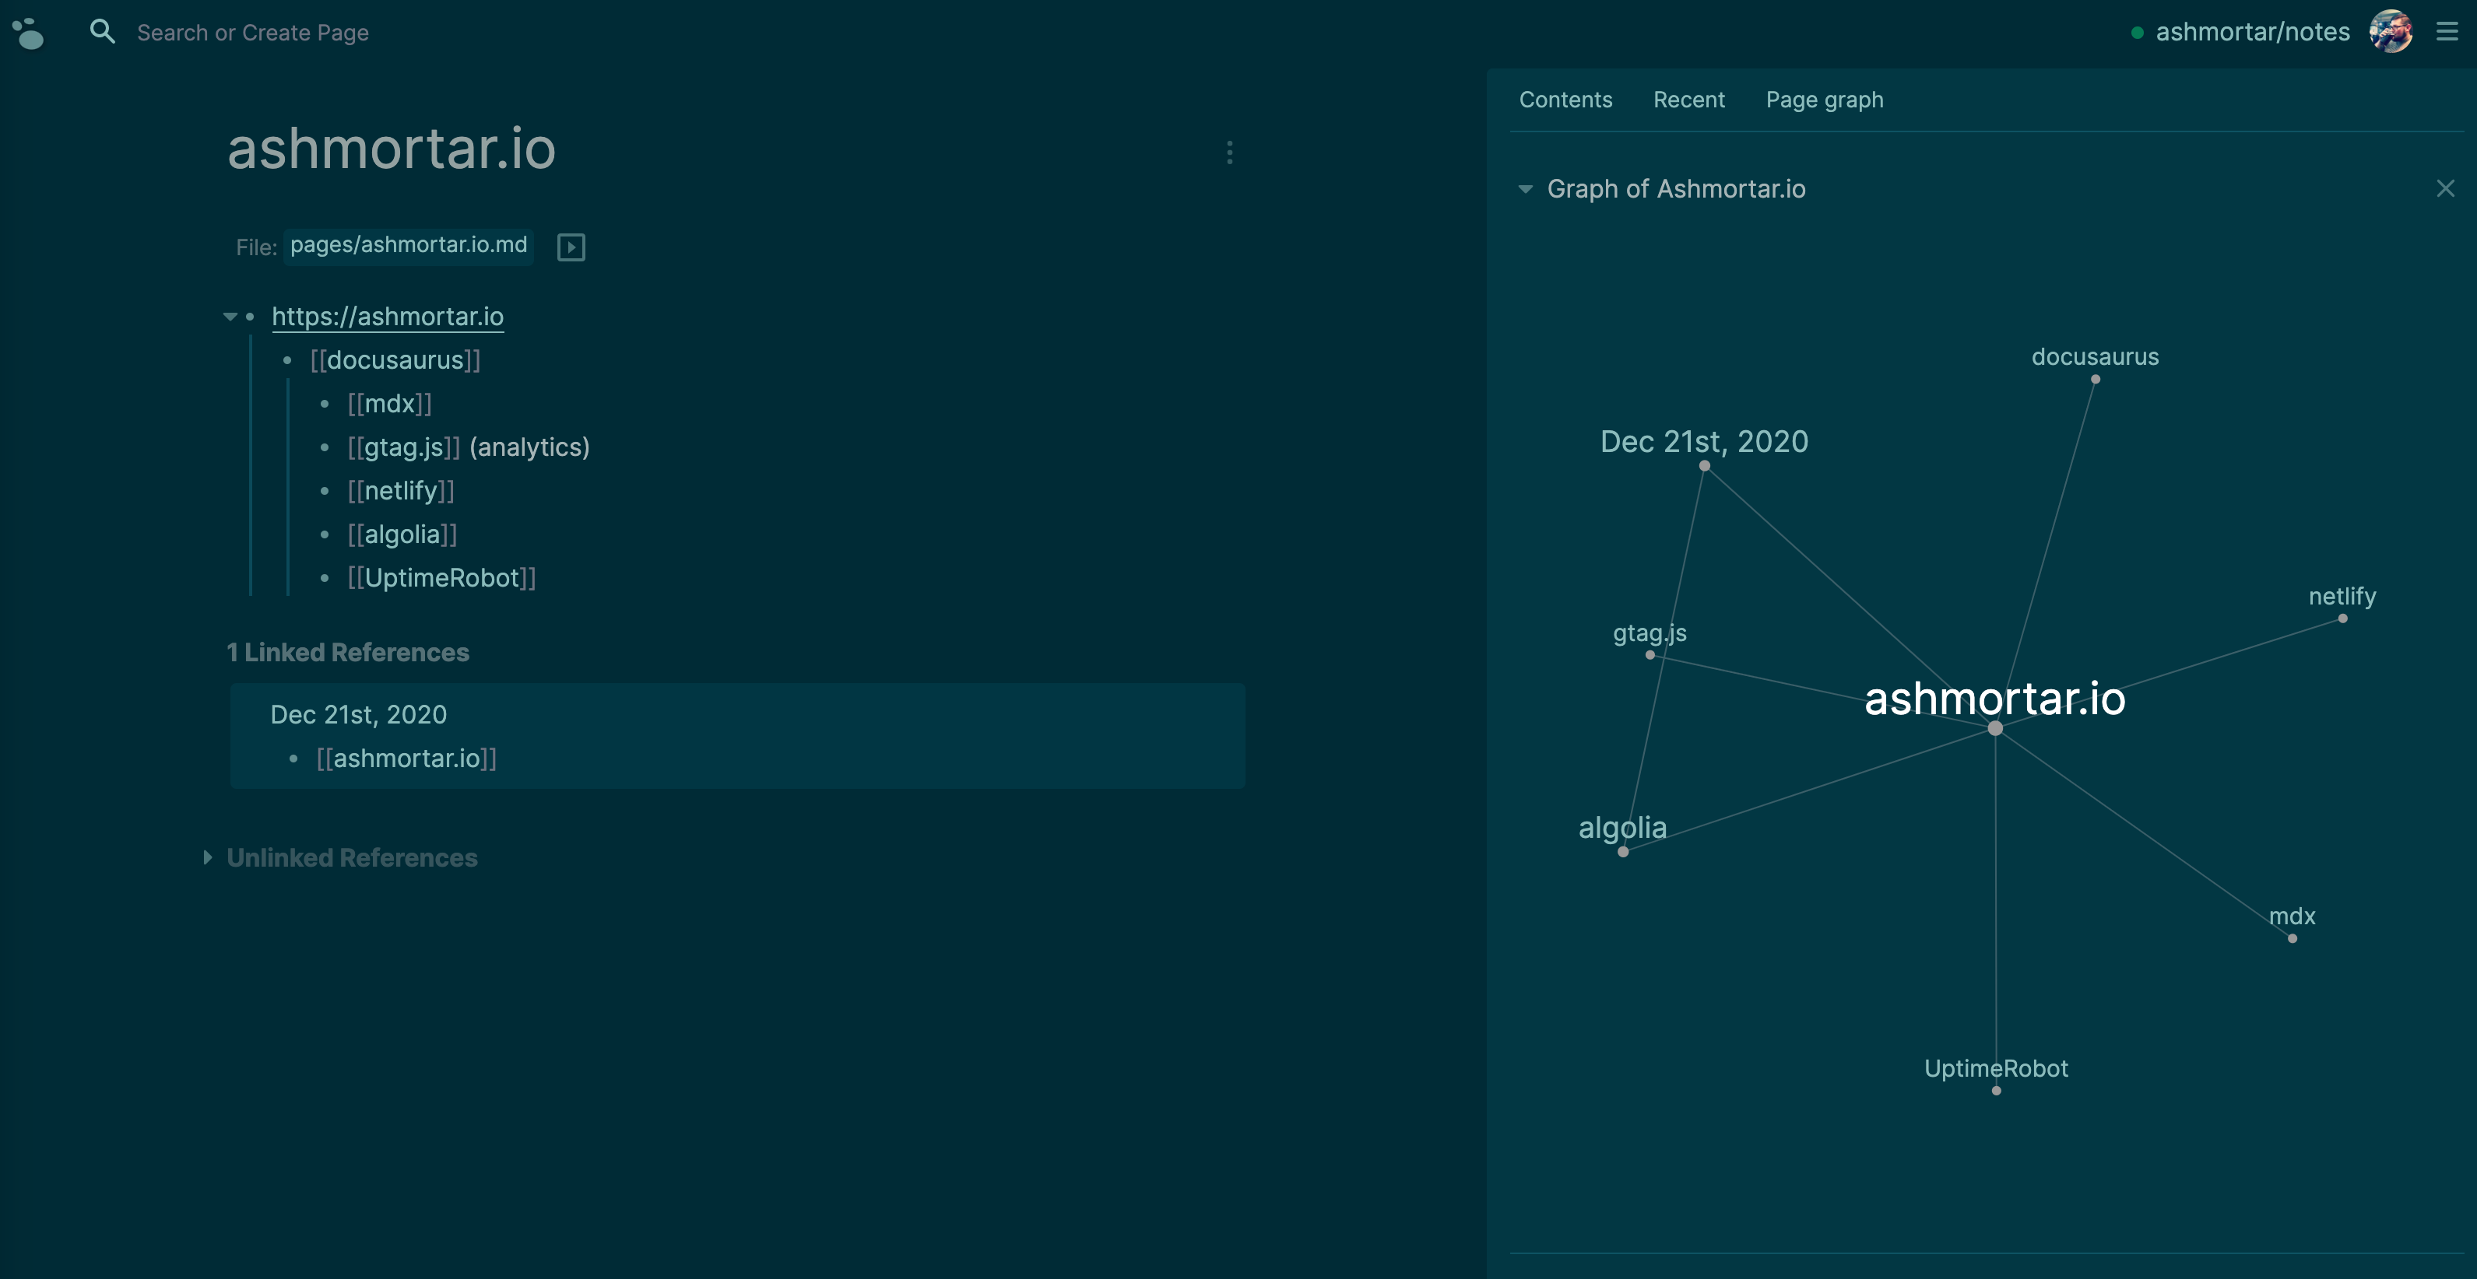2477x1279 pixels.
Task: Select the netlify graph node
Action: point(2342,618)
